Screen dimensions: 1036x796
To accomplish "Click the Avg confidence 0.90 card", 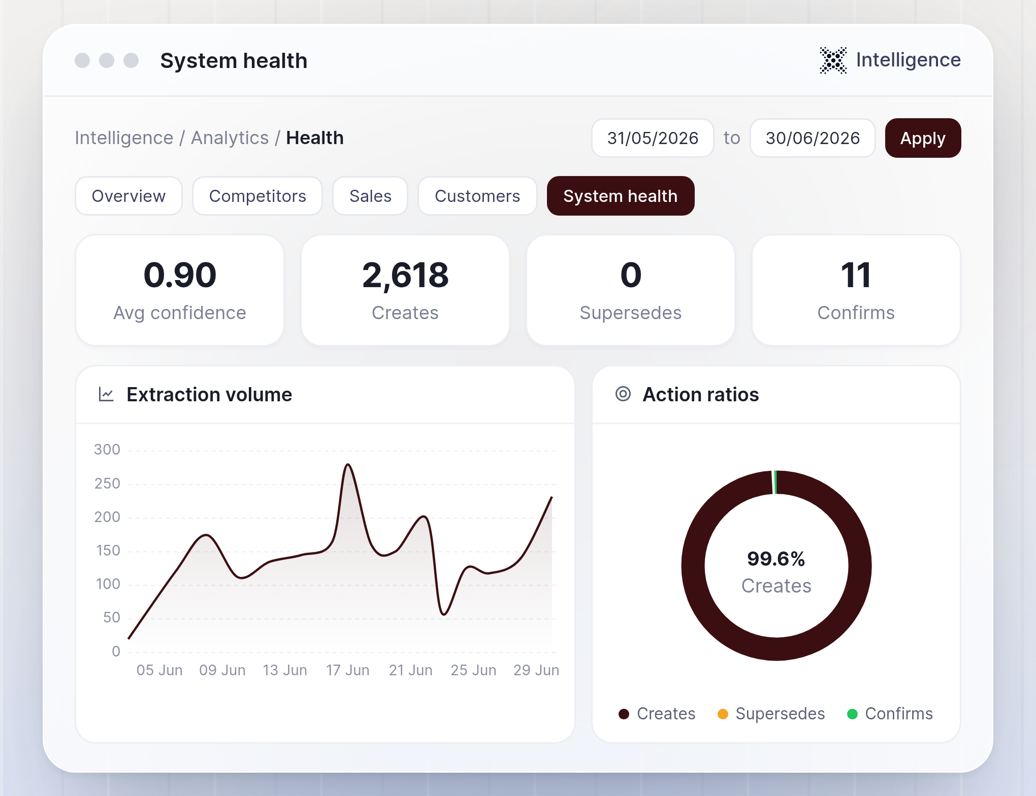I will click(x=180, y=290).
